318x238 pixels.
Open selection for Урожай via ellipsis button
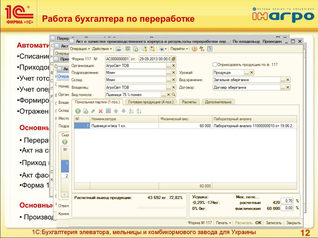click(246, 73)
